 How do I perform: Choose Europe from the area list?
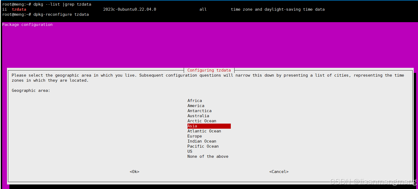click(x=194, y=136)
